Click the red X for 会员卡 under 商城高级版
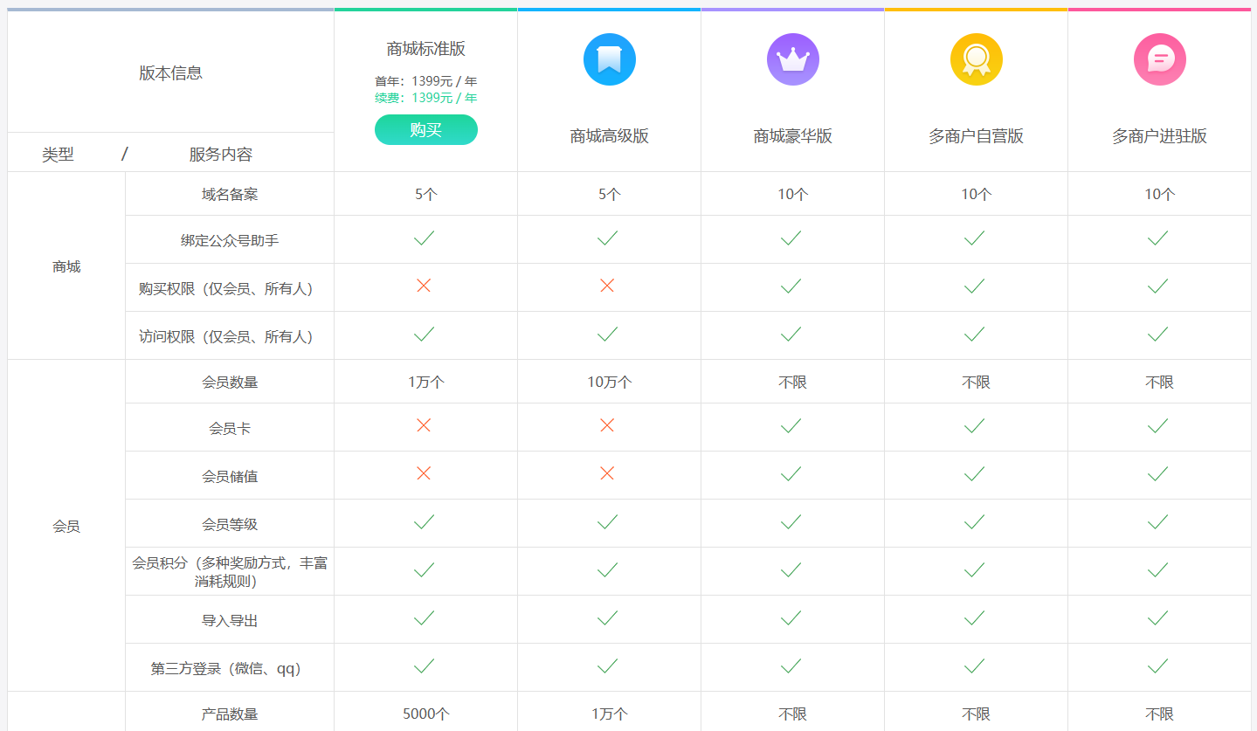The width and height of the screenshot is (1257, 731). (609, 426)
